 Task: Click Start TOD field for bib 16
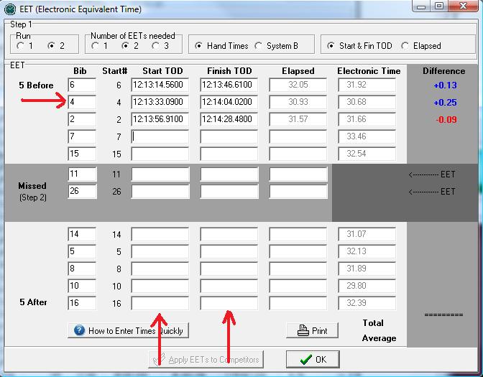click(160, 303)
